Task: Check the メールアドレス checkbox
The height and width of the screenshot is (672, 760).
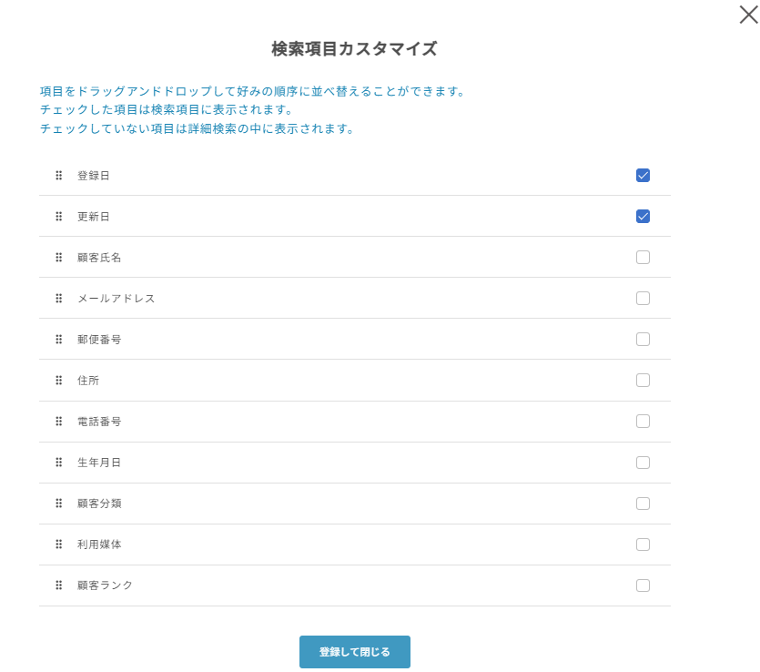Action: (x=643, y=298)
